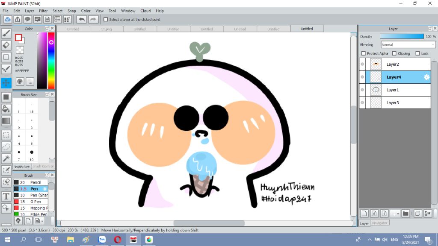Open the Filter menu
The width and height of the screenshot is (438, 246).
[43, 11]
